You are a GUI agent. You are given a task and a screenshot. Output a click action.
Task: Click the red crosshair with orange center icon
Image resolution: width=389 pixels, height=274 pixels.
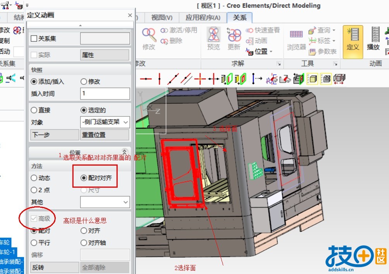point(200,79)
